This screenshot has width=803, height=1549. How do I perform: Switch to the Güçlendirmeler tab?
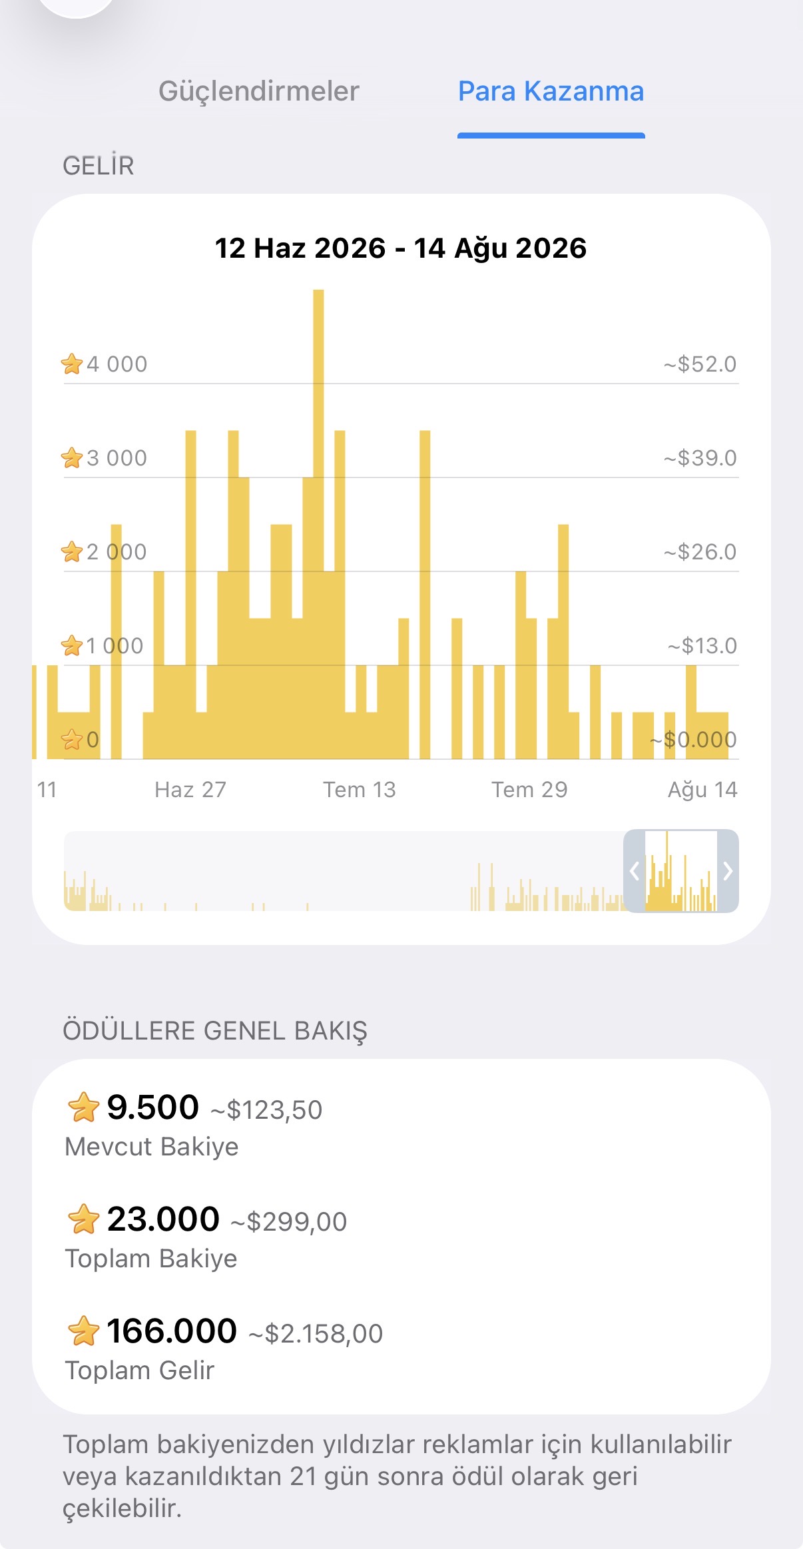(258, 91)
